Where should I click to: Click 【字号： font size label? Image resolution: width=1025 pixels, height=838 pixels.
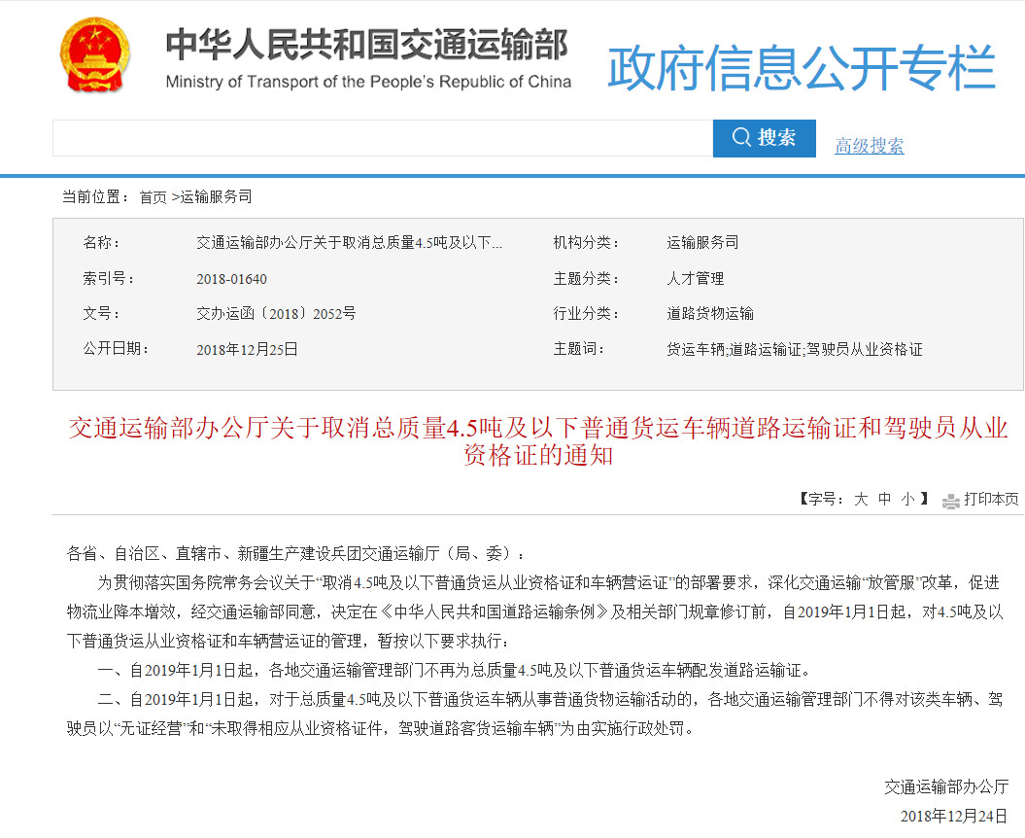(820, 499)
